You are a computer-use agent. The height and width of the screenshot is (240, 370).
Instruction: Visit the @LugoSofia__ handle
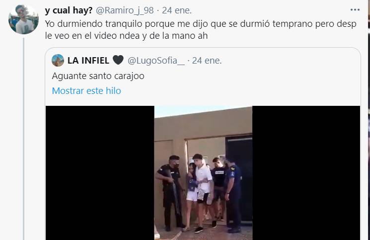(156, 61)
